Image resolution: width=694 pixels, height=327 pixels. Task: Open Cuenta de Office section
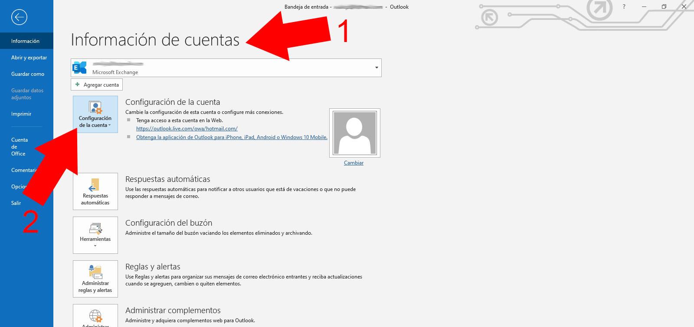pyautogui.click(x=20, y=147)
